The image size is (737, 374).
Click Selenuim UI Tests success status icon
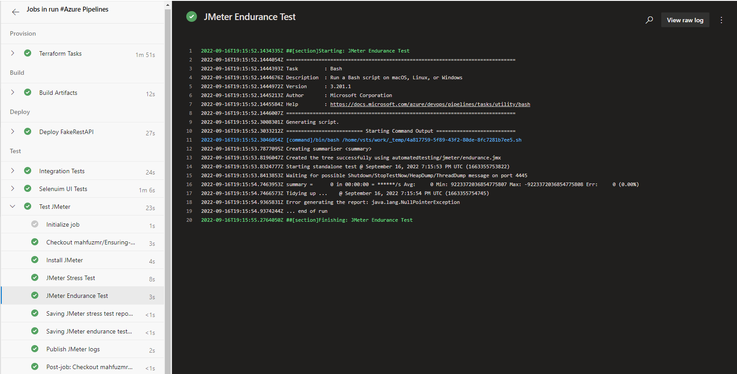point(28,188)
